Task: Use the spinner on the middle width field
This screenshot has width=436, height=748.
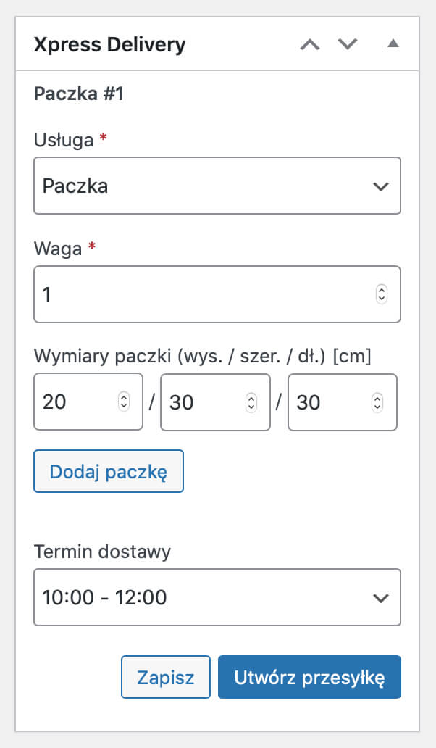Action: click(x=251, y=402)
